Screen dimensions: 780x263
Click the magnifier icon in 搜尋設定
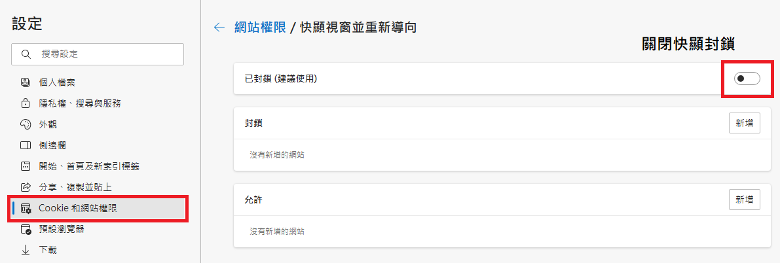(x=26, y=54)
